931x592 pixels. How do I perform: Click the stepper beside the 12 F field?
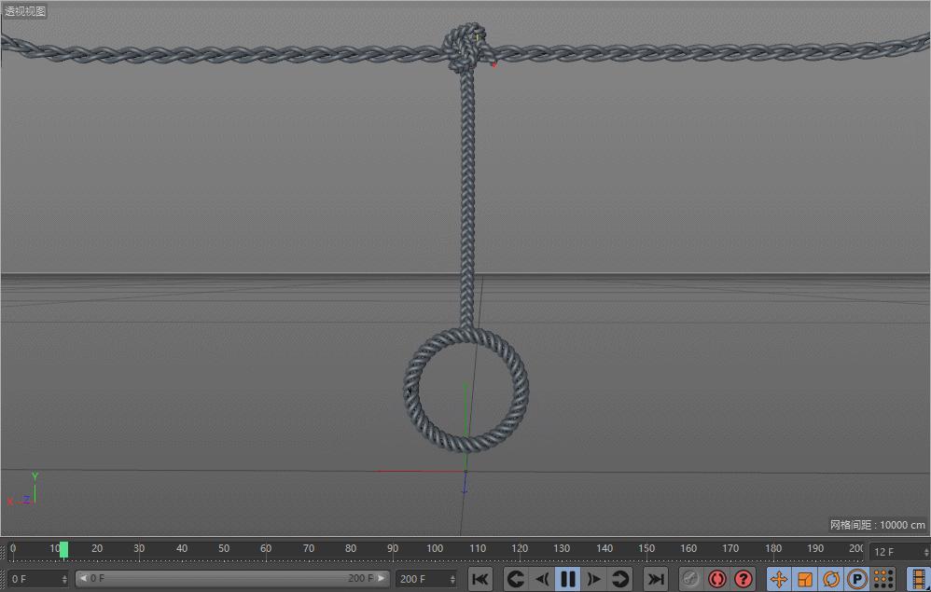924,552
